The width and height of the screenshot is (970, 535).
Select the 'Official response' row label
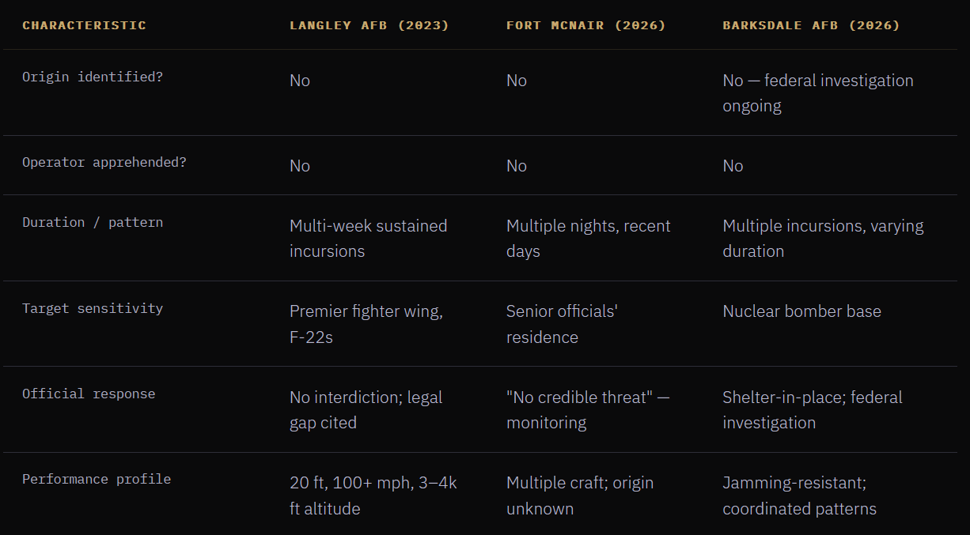point(89,394)
